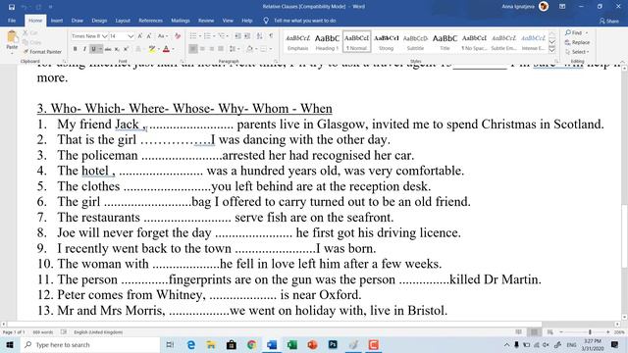628x353 pixels.
Task: Click the vertical scrollbar thumb
Action: (624, 236)
